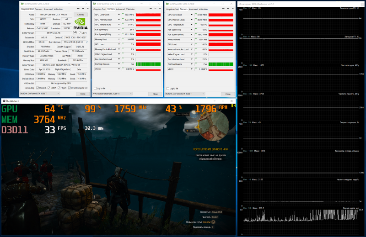Open Validation tab in the Graphics Card GPU-Z window
The image size is (366, 237).
[59, 9]
